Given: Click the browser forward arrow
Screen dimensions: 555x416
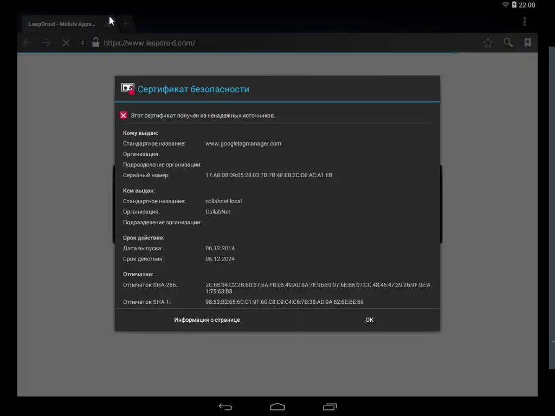Looking at the screenshot, I should pos(47,43).
